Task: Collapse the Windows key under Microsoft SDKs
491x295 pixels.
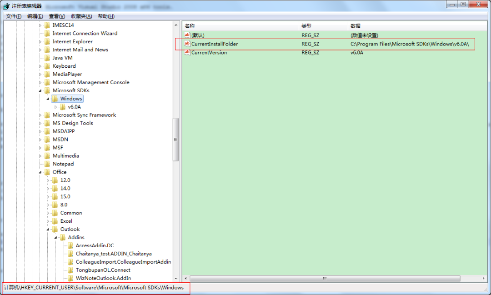Action: [x=48, y=99]
